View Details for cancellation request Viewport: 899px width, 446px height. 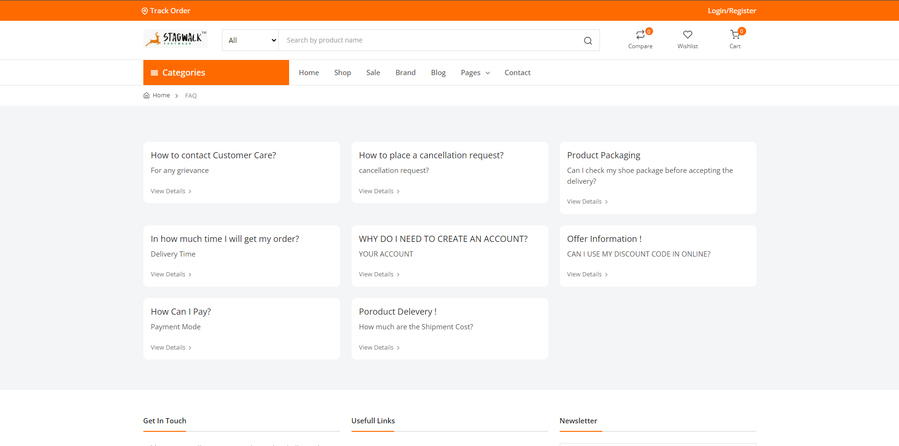click(x=379, y=191)
